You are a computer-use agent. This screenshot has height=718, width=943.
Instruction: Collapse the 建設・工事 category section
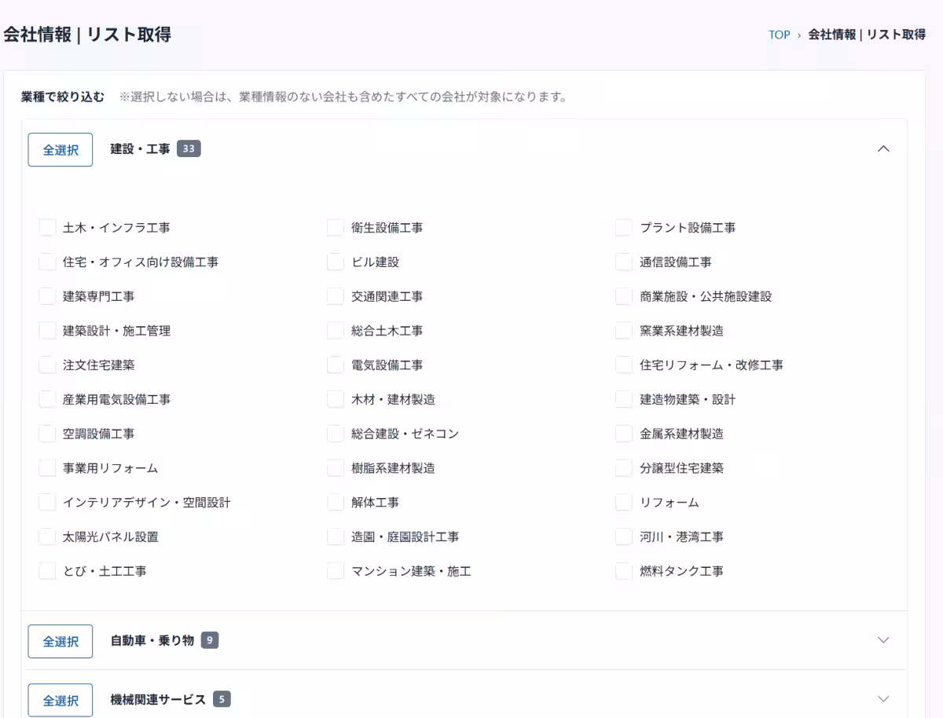884,148
